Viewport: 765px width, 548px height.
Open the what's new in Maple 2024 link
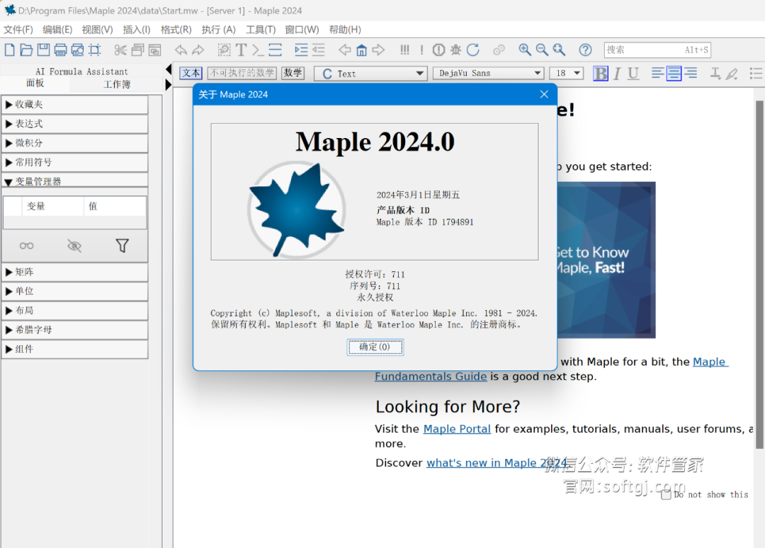[x=497, y=463]
